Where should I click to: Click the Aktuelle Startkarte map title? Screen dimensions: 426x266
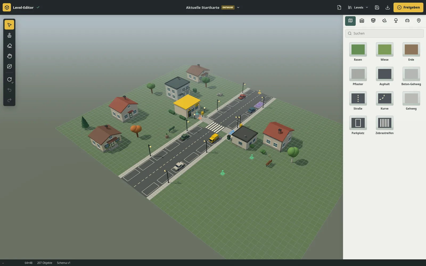203,7
